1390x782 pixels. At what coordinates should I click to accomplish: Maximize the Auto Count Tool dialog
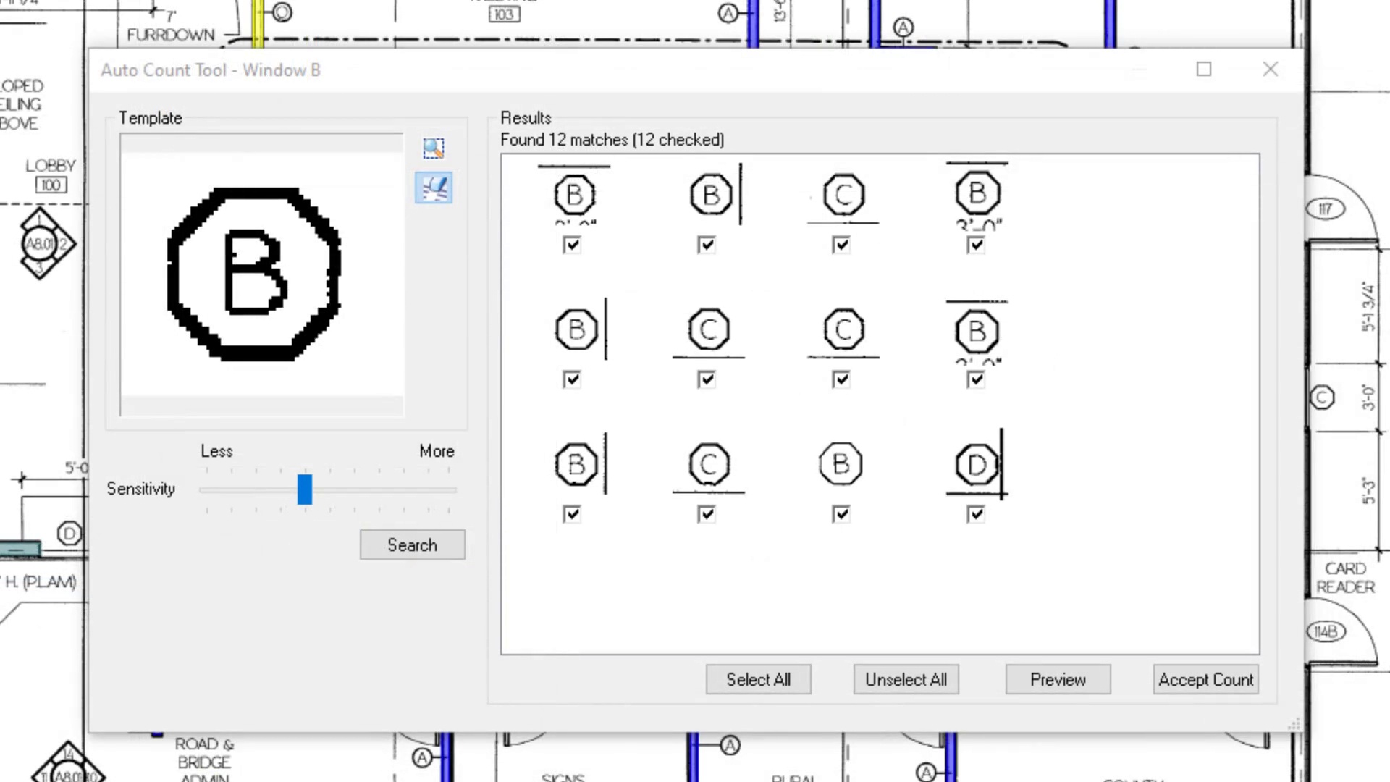[x=1203, y=70]
